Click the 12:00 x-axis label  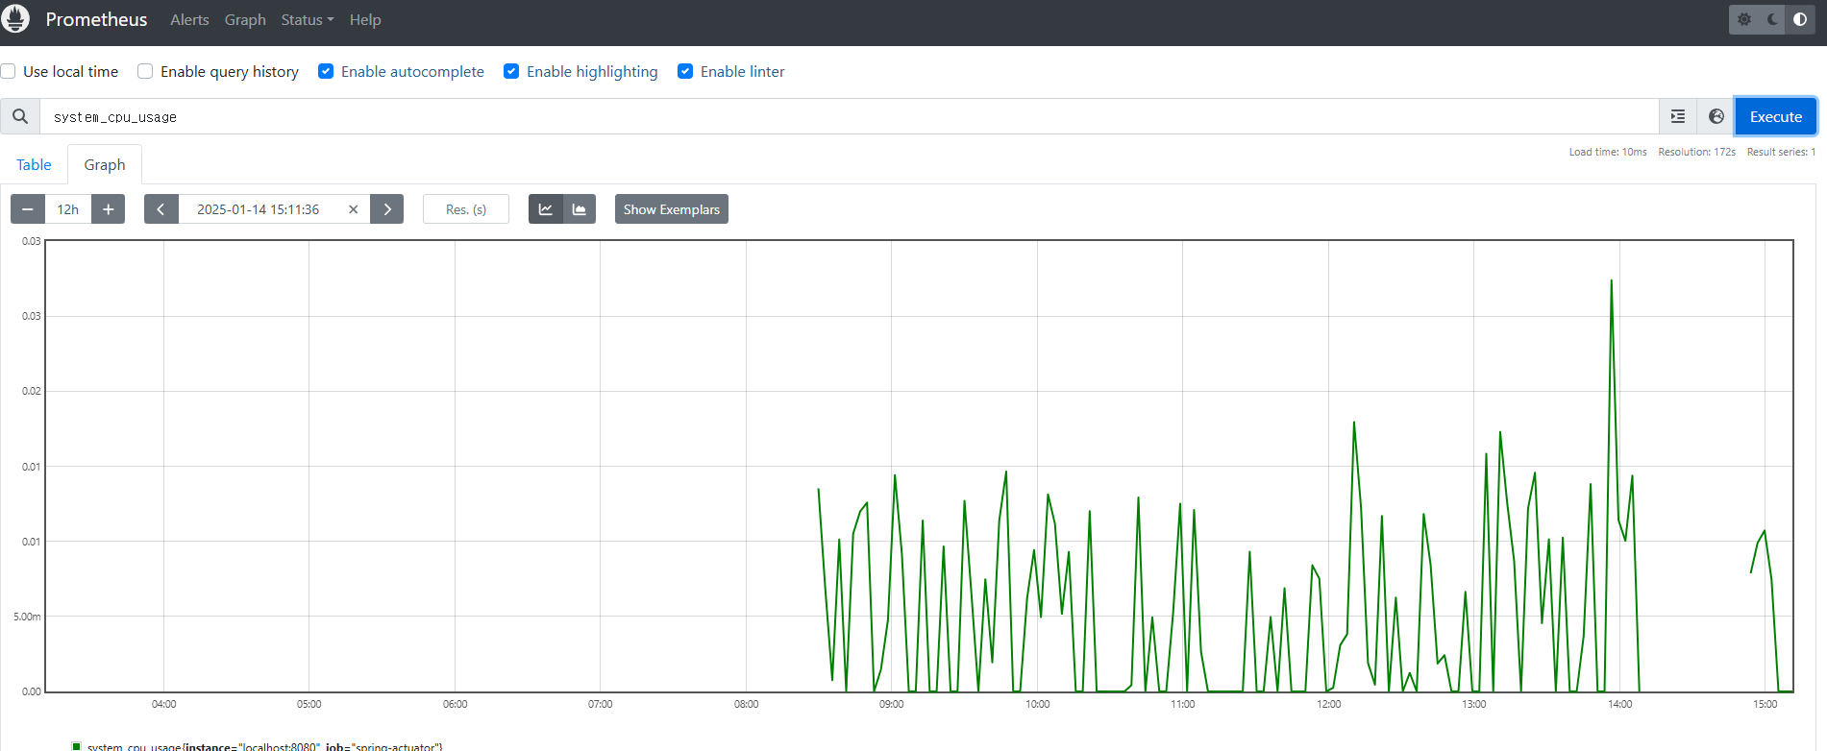click(1328, 704)
